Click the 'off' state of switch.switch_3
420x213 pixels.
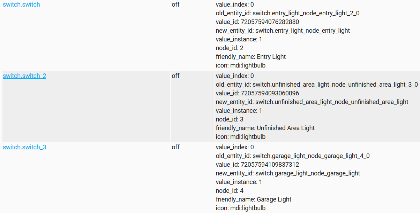(175, 147)
